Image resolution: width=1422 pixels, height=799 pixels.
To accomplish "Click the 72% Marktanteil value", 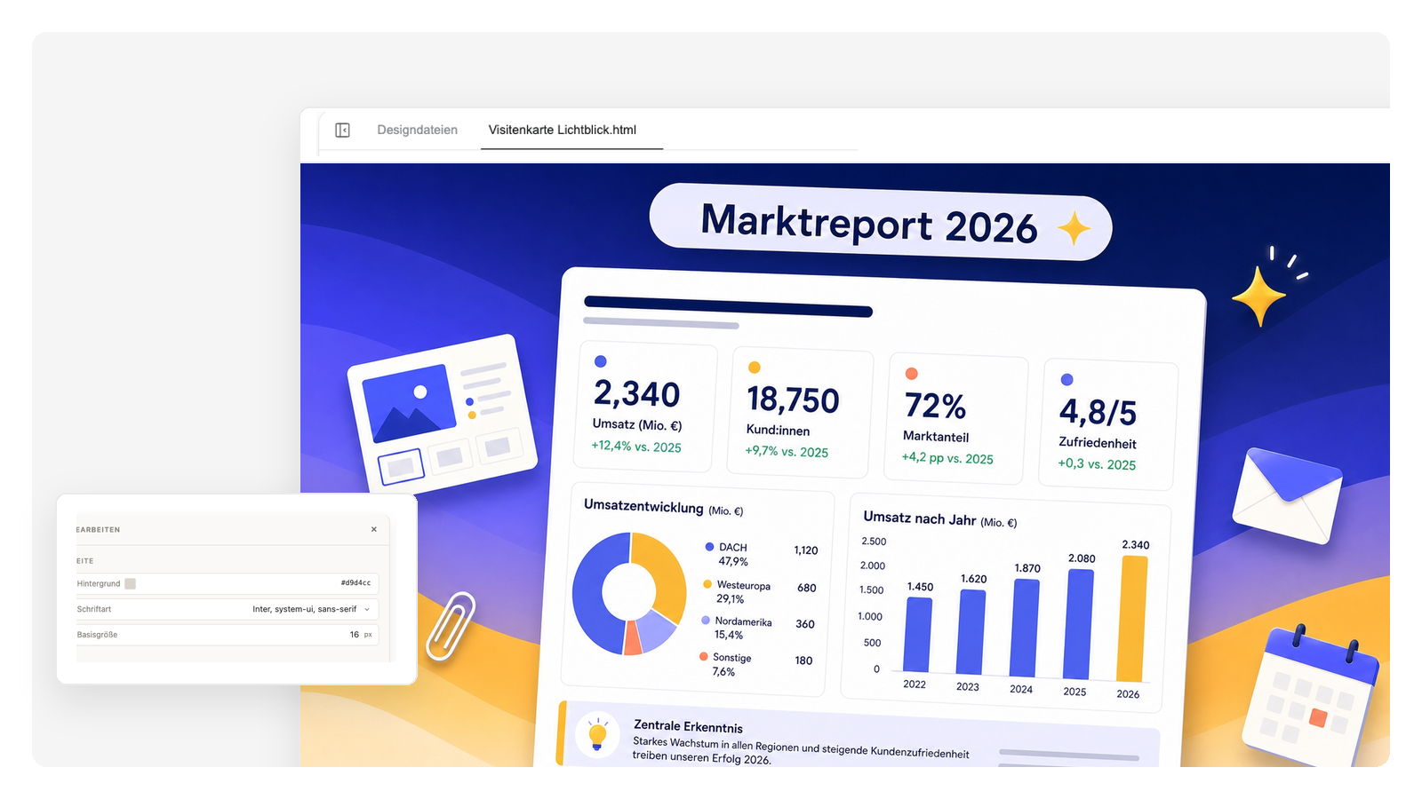I will point(935,406).
